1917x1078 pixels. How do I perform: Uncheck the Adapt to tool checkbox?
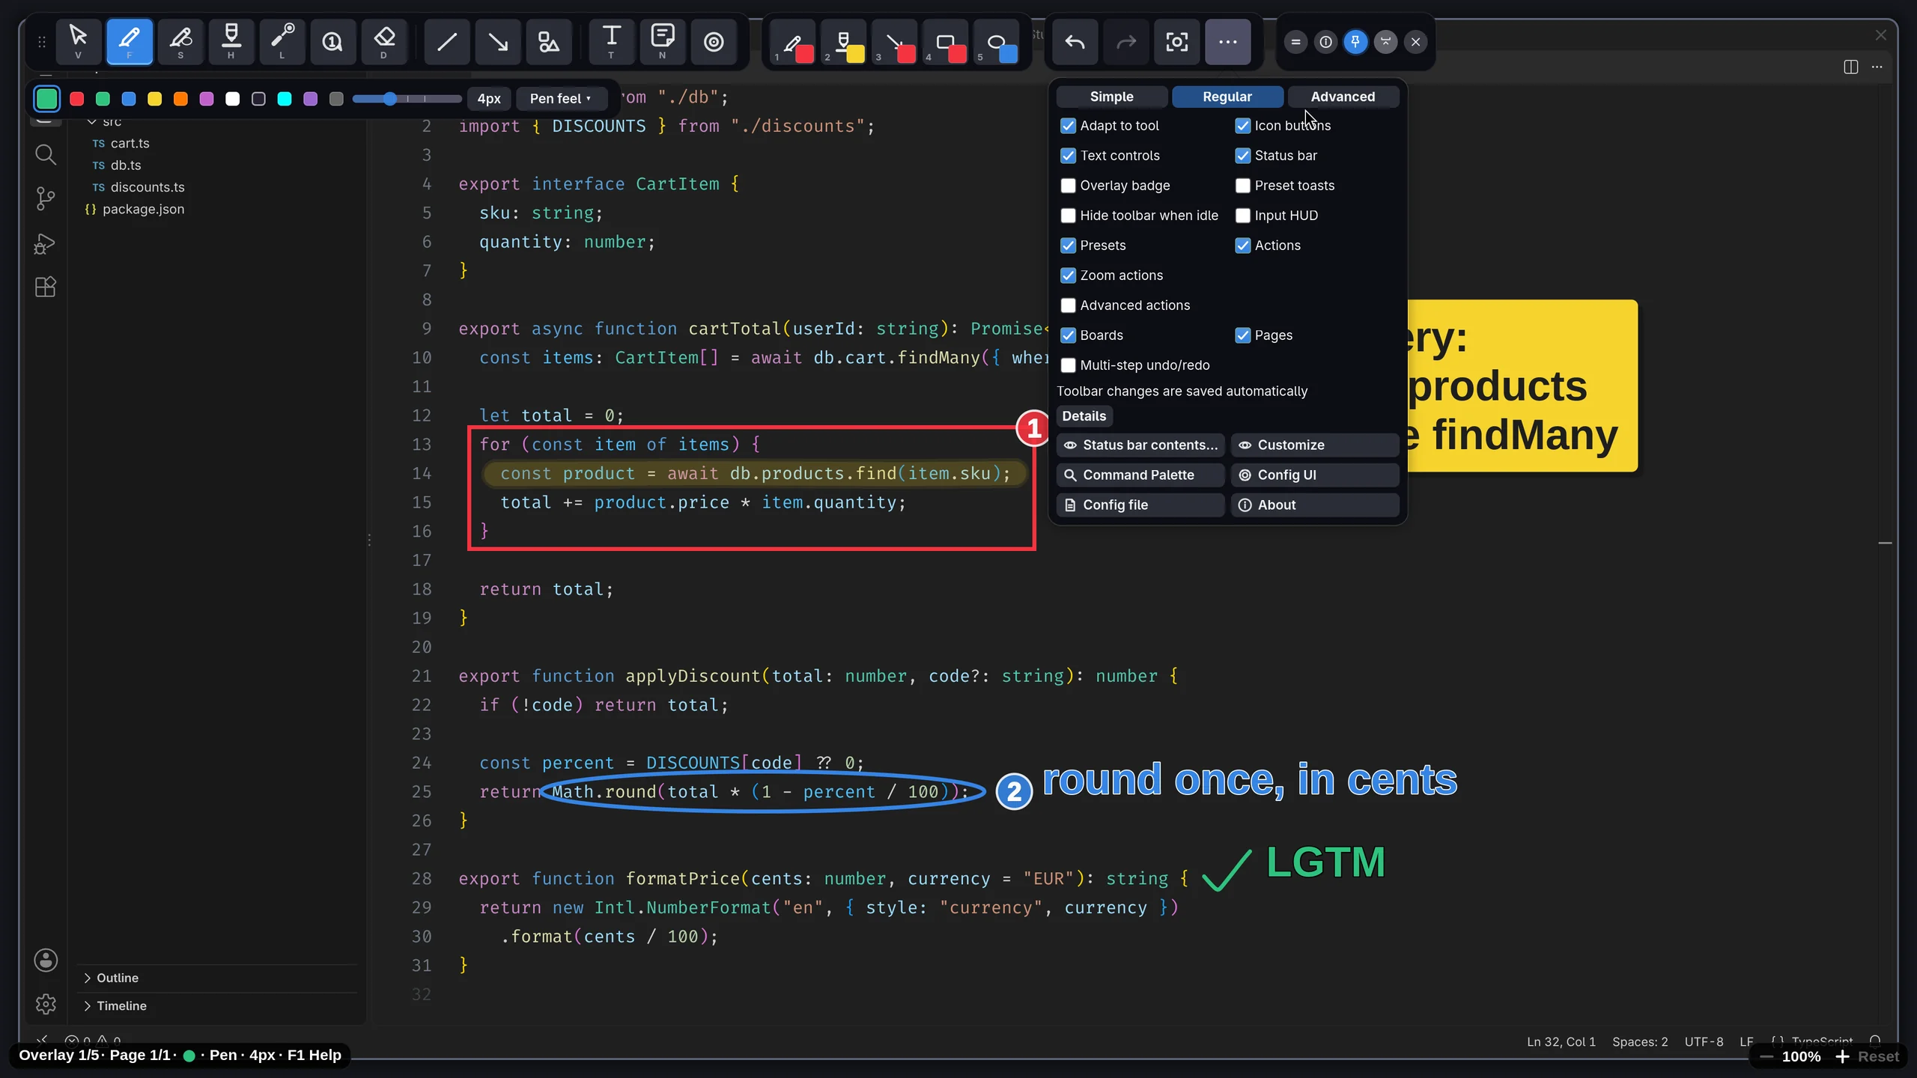pos(1069,126)
